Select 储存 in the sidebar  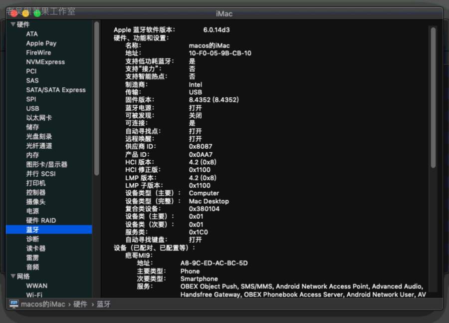coord(32,127)
